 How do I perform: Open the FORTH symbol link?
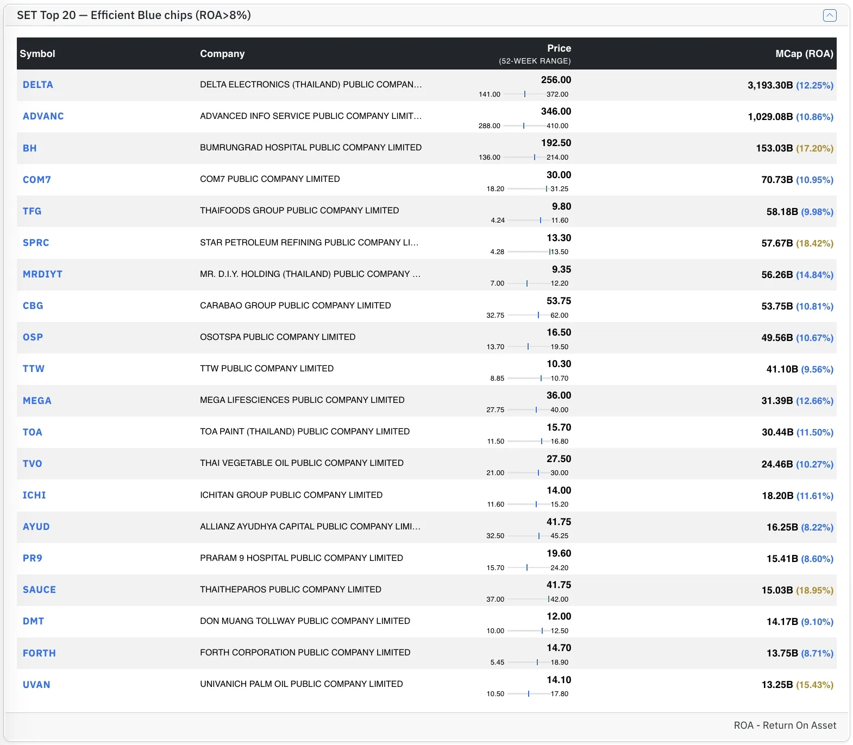(39, 653)
